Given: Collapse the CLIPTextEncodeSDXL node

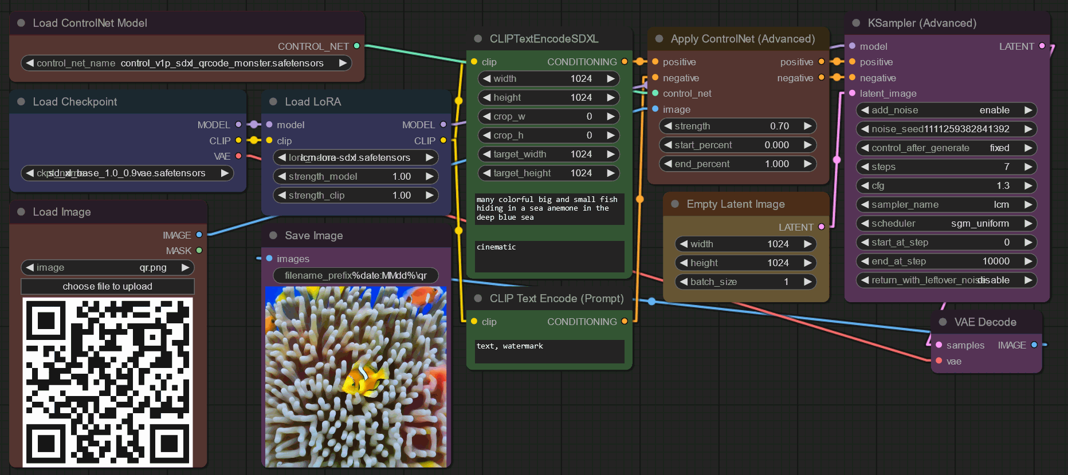Looking at the screenshot, I should click(x=478, y=38).
